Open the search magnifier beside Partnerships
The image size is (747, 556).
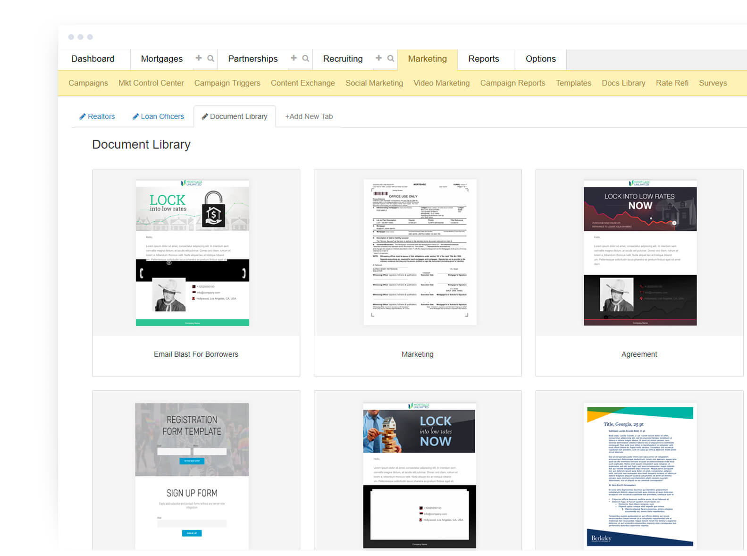coord(306,59)
